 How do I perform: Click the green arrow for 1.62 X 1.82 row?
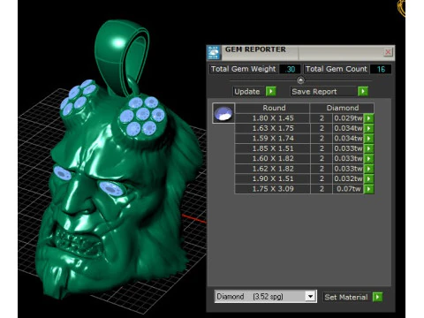click(x=369, y=169)
